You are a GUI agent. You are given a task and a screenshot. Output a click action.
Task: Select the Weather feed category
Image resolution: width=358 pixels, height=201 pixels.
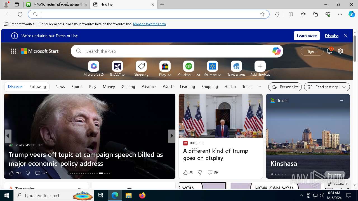[149, 87]
